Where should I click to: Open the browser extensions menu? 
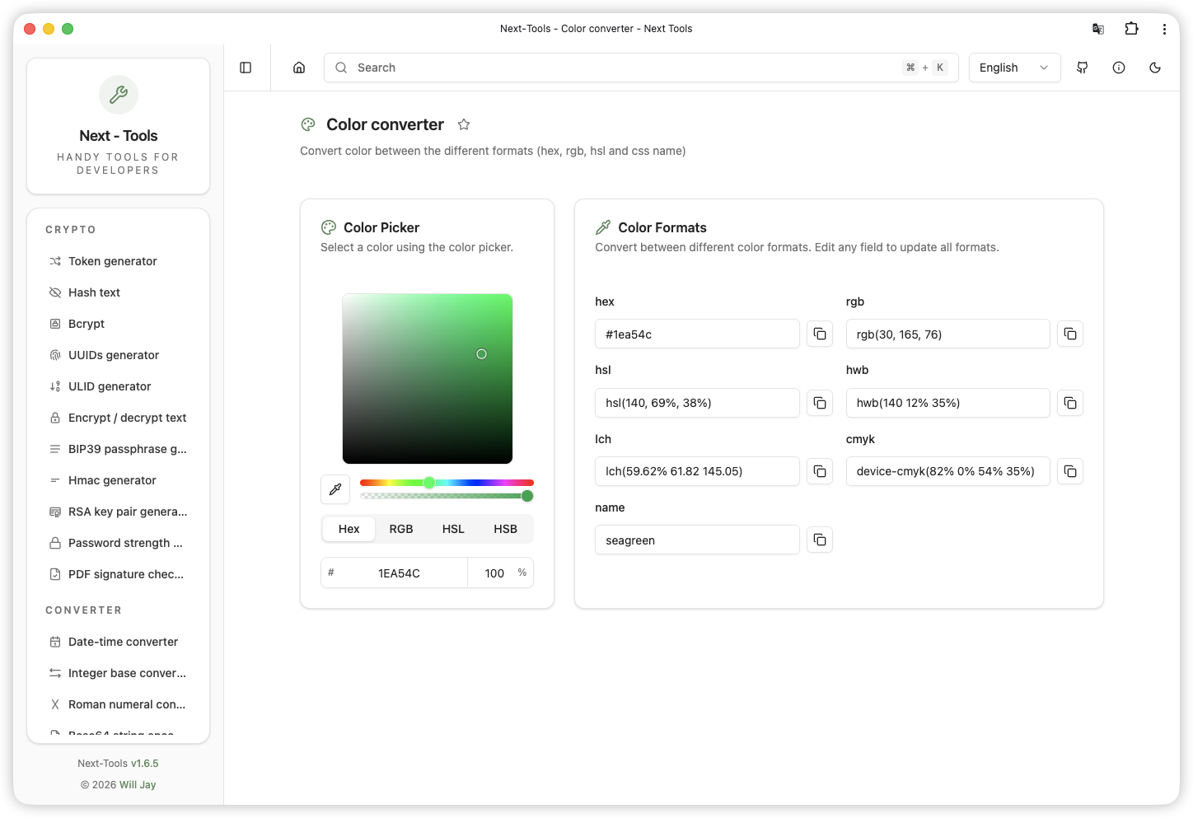pos(1131,28)
